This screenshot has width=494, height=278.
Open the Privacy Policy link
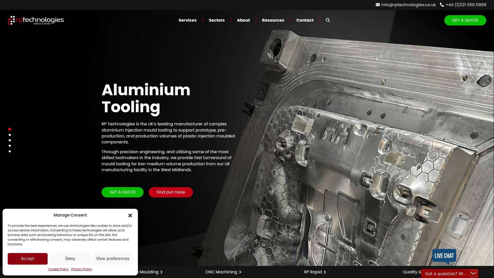[x=82, y=269]
